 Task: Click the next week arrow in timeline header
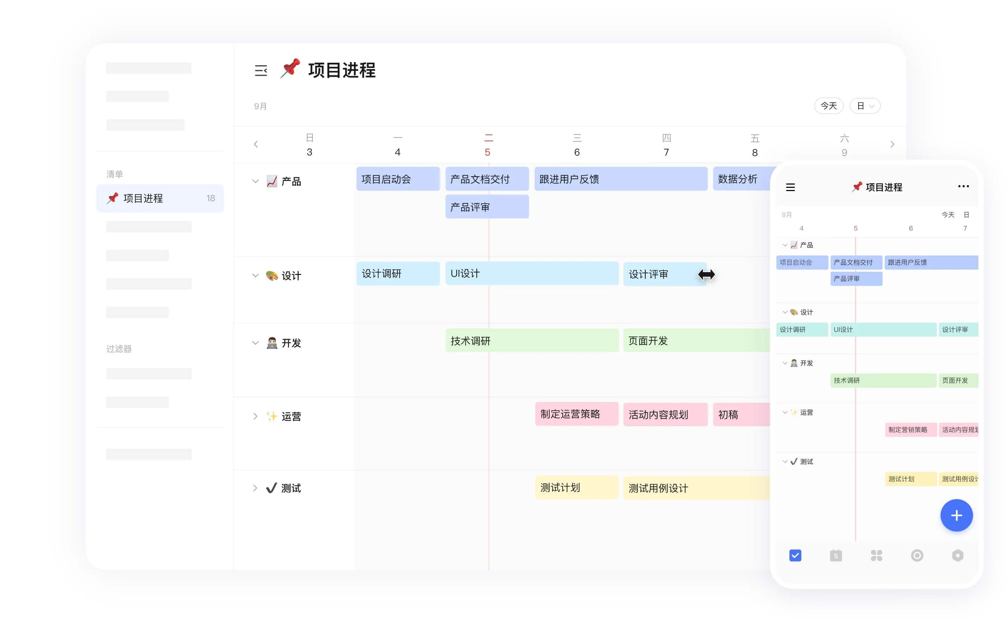pyautogui.click(x=892, y=144)
